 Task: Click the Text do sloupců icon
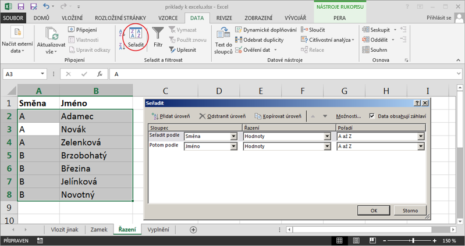223,33
